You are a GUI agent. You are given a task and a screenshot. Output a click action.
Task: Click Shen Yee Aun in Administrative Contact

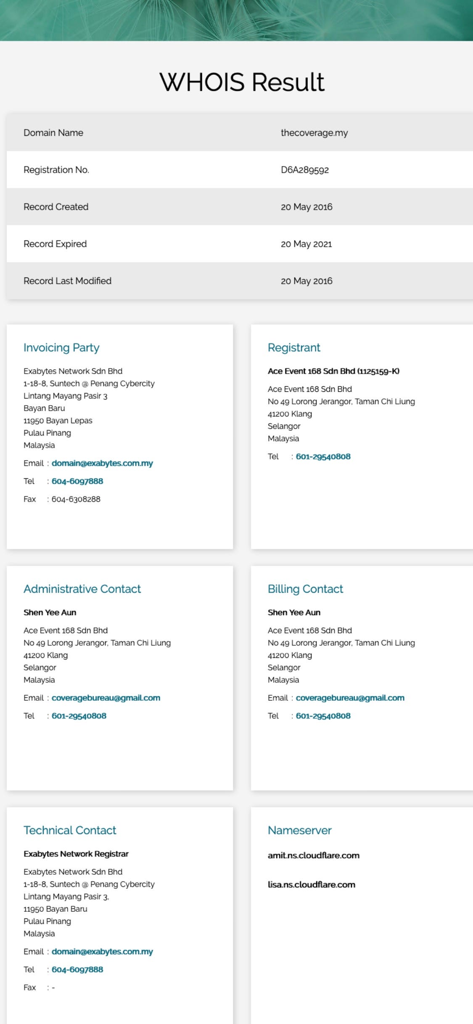pyautogui.click(x=50, y=612)
